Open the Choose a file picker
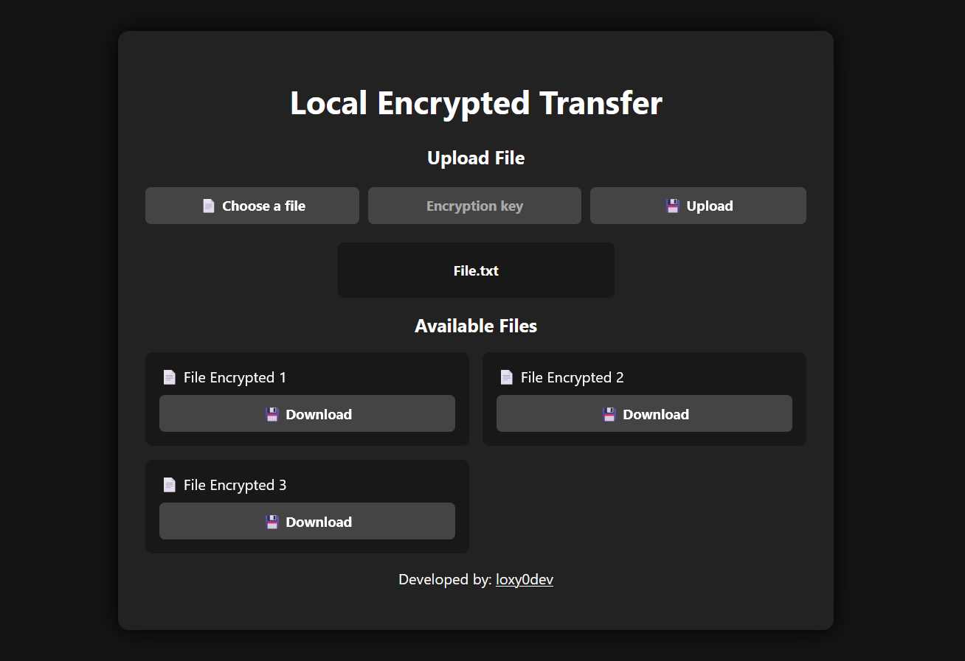Viewport: 965px width, 661px height. (252, 206)
